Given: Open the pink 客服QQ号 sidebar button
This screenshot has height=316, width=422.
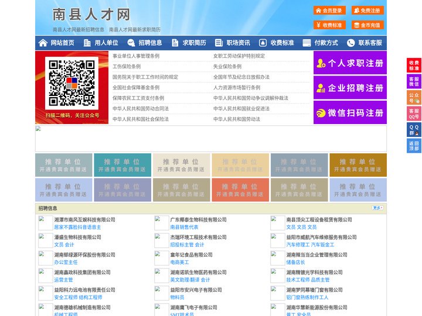Looking at the screenshot, I should [x=414, y=114].
